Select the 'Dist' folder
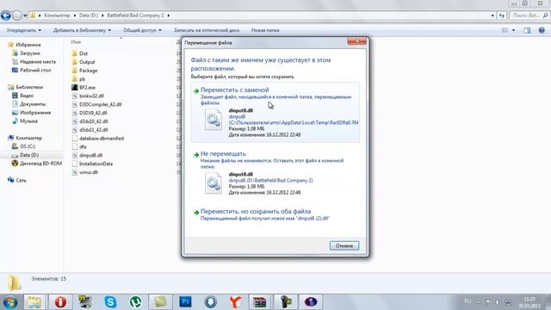 tap(84, 53)
